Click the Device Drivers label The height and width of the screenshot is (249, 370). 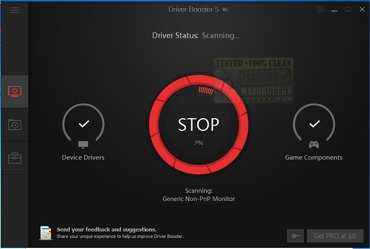[83, 158]
